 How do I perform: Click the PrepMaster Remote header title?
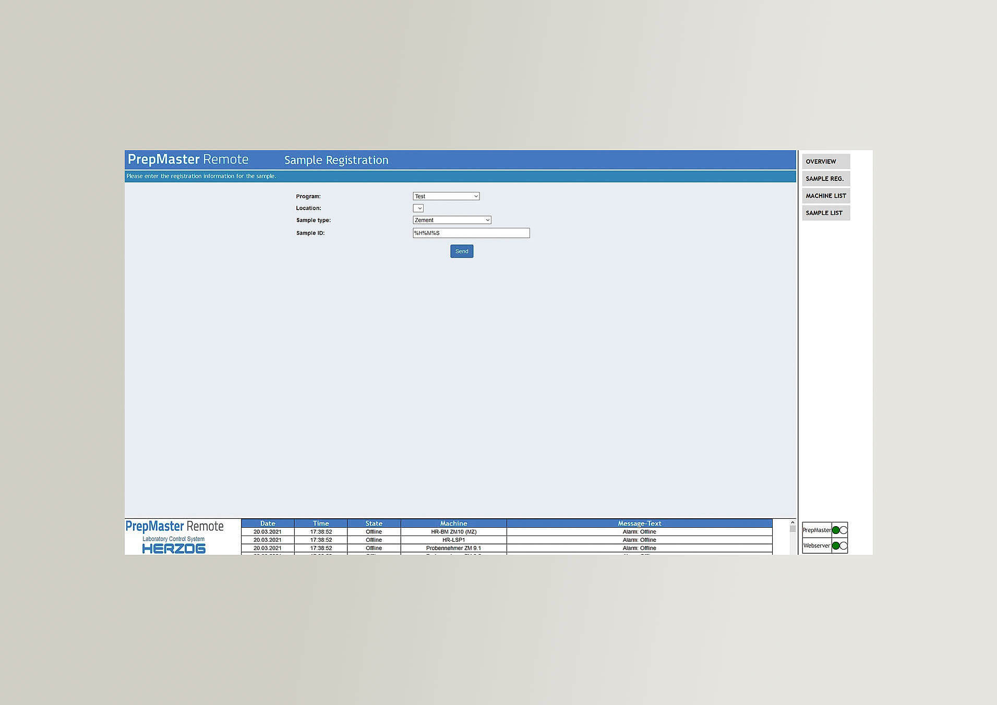coord(188,160)
